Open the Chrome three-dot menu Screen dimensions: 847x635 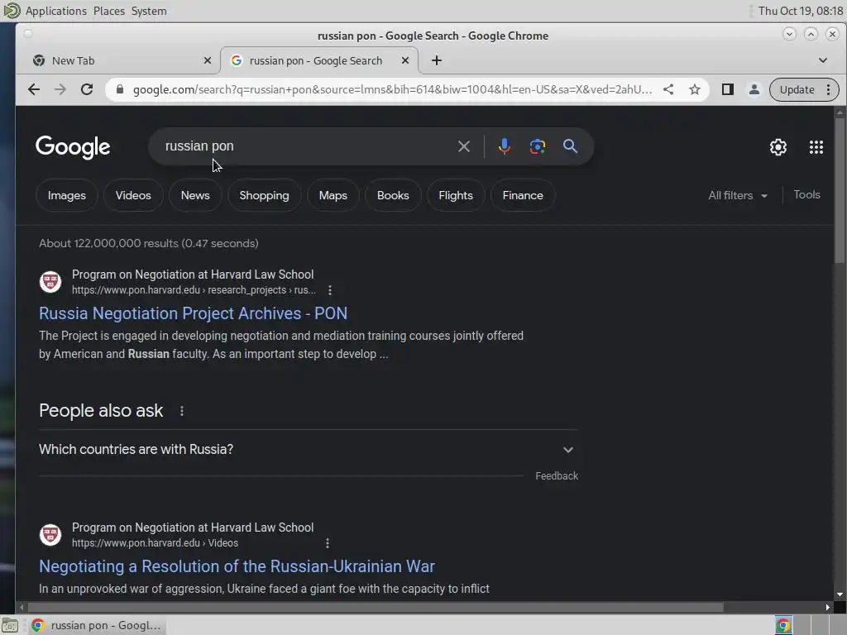(828, 89)
